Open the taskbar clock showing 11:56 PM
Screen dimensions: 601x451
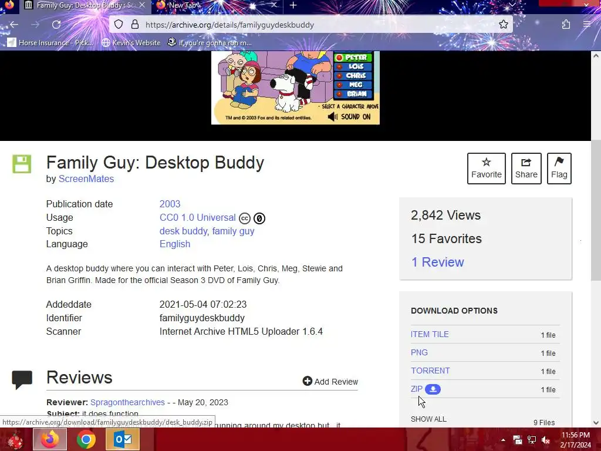click(576, 440)
